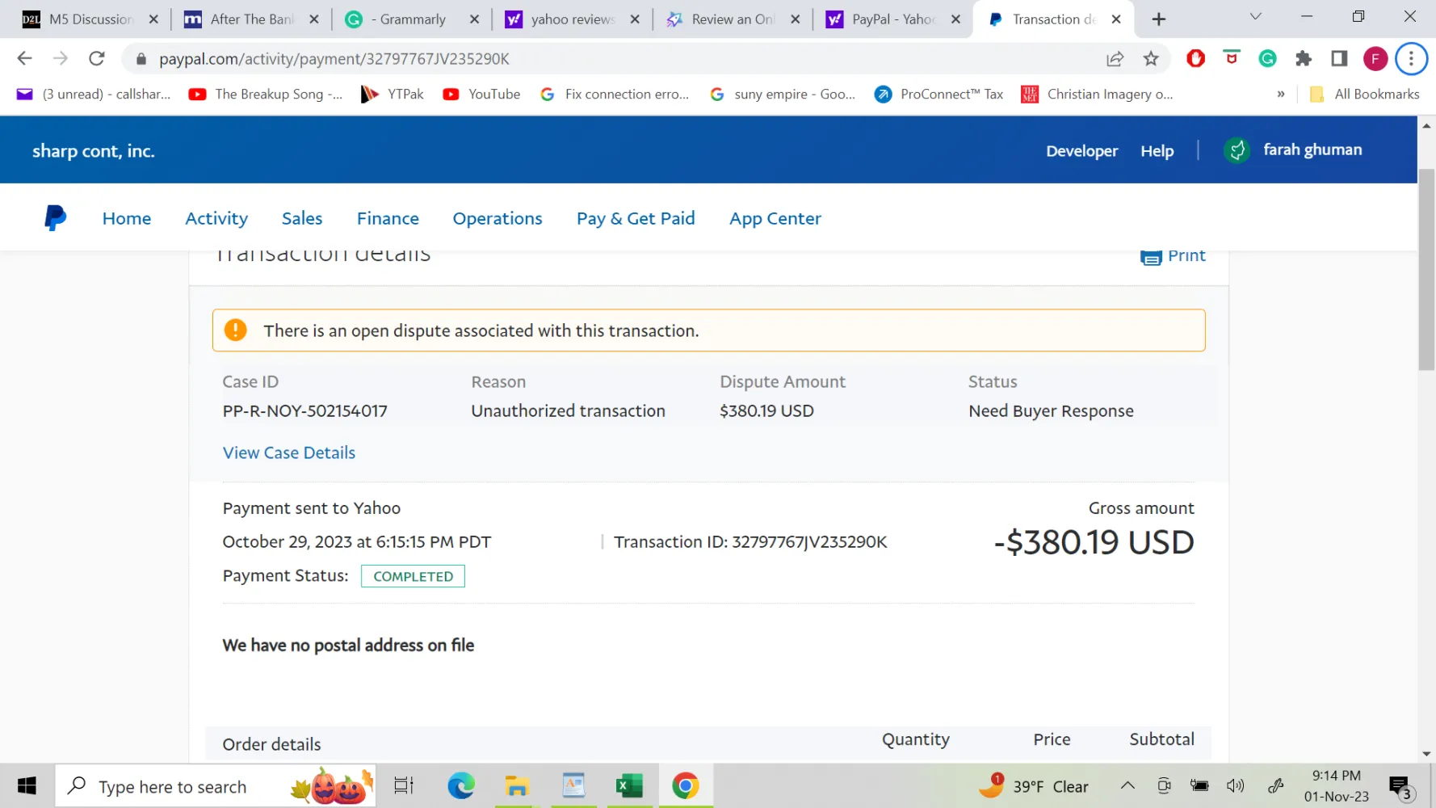The image size is (1436, 808).
Task: Reload the page with refresh icon
Action: click(97, 58)
